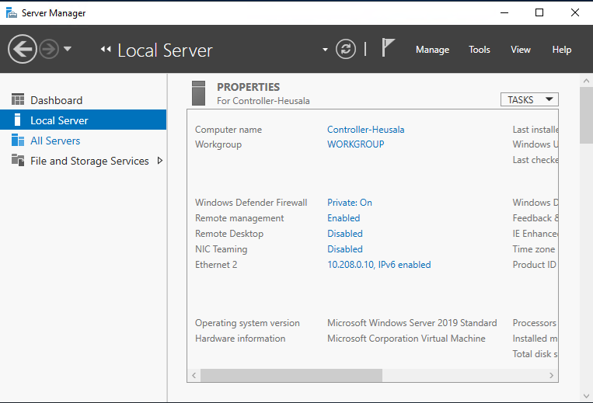Click the Local Server icon in sidebar

(x=17, y=120)
